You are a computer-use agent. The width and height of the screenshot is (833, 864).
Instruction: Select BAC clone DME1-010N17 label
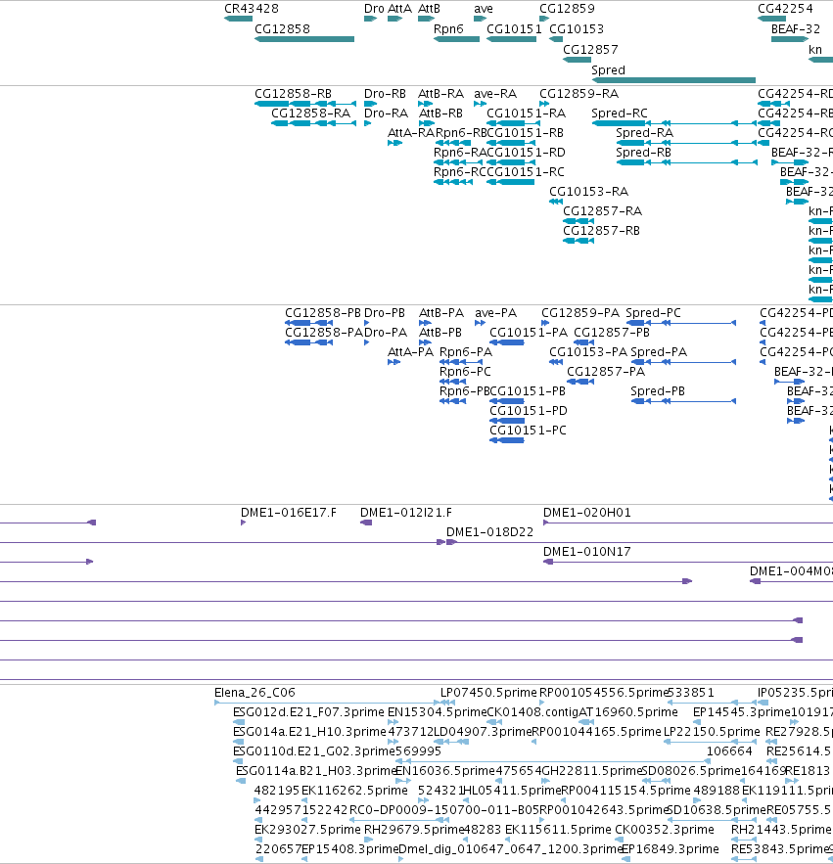click(586, 552)
